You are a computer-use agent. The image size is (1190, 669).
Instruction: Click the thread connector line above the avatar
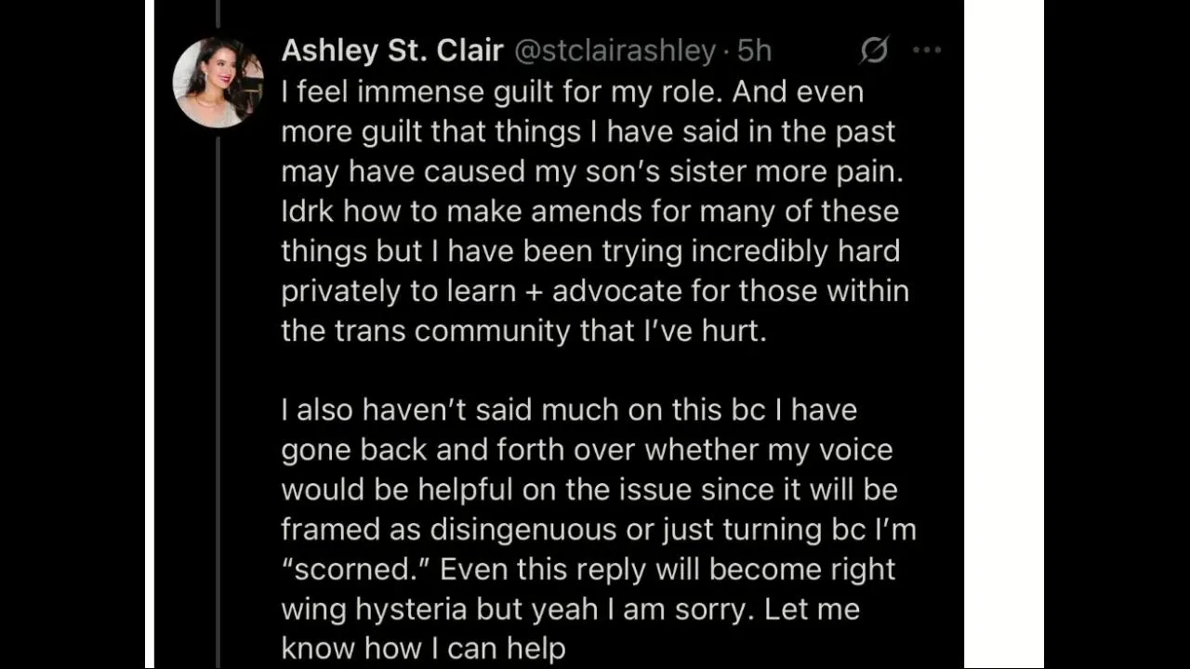pyautogui.click(x=218, y=13)
